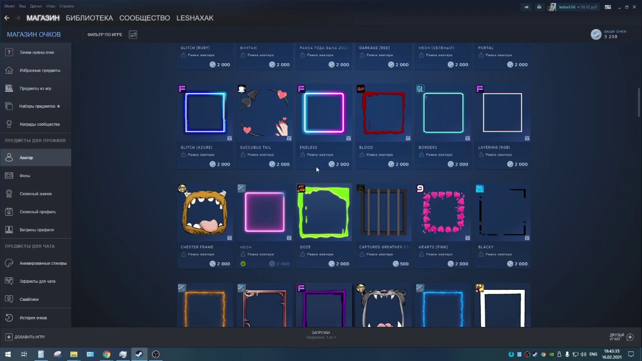
Task: Open Витрины профиля section
Action: point(36,230)
